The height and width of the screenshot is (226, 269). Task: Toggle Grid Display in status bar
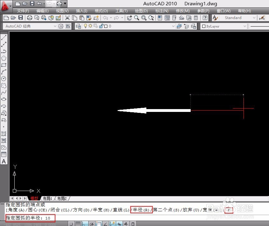78,224
